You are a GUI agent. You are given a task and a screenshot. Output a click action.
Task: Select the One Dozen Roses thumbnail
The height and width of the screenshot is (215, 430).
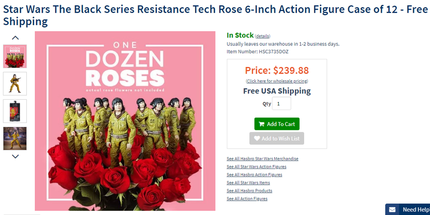pyautogui.click(x=15, y=56)
